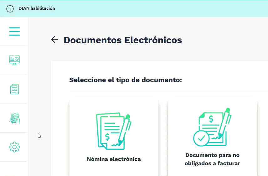
Task: Open the hamburger menu in the sidebar
Action: point(14,32)
